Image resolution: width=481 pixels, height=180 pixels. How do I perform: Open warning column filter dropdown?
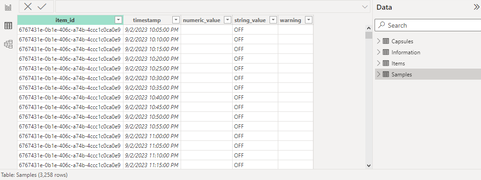[309, 20]
